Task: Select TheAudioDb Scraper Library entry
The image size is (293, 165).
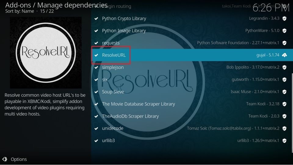Action: coord(192,116)
